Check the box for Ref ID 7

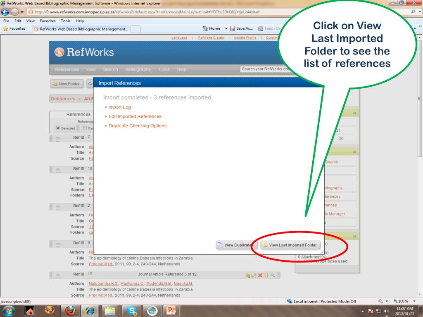(58, 140)
